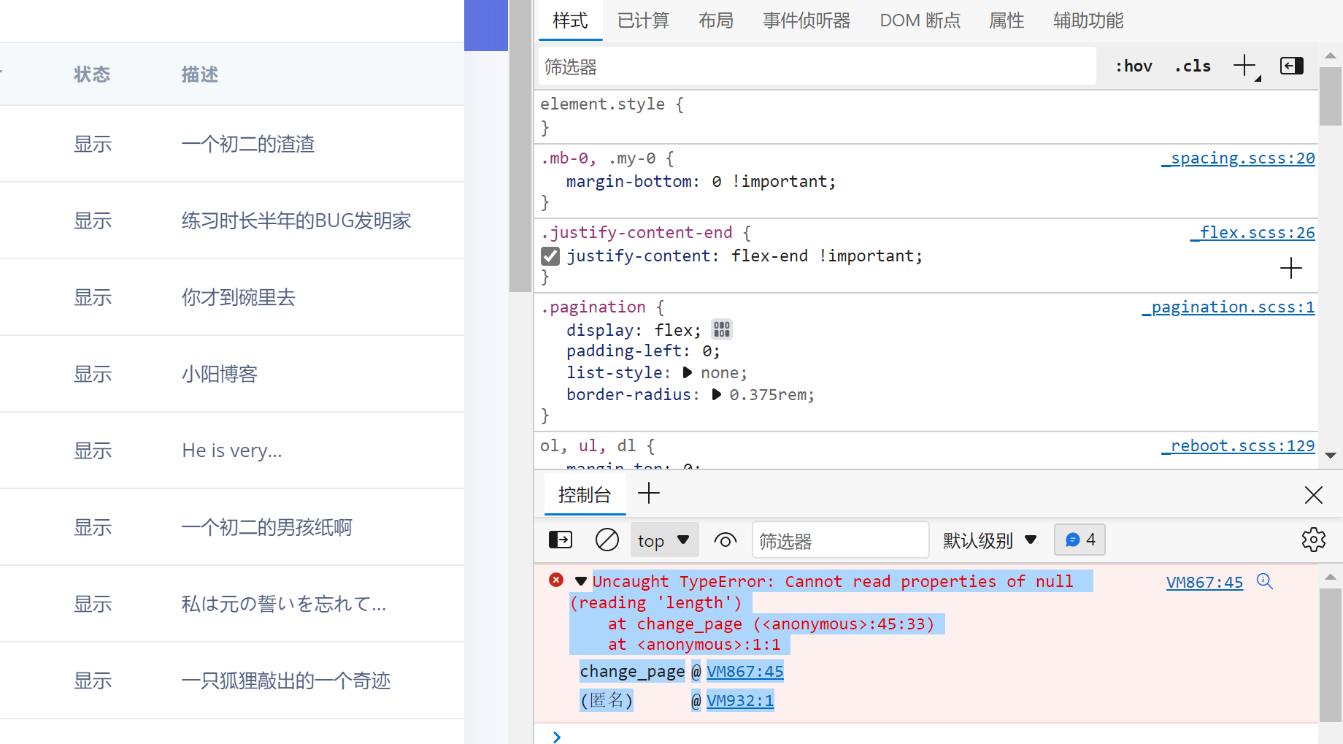Toggle element classes with .cls button
Image resolution: width=1343 pixels, height=744 pixels.
[1193, 66]
